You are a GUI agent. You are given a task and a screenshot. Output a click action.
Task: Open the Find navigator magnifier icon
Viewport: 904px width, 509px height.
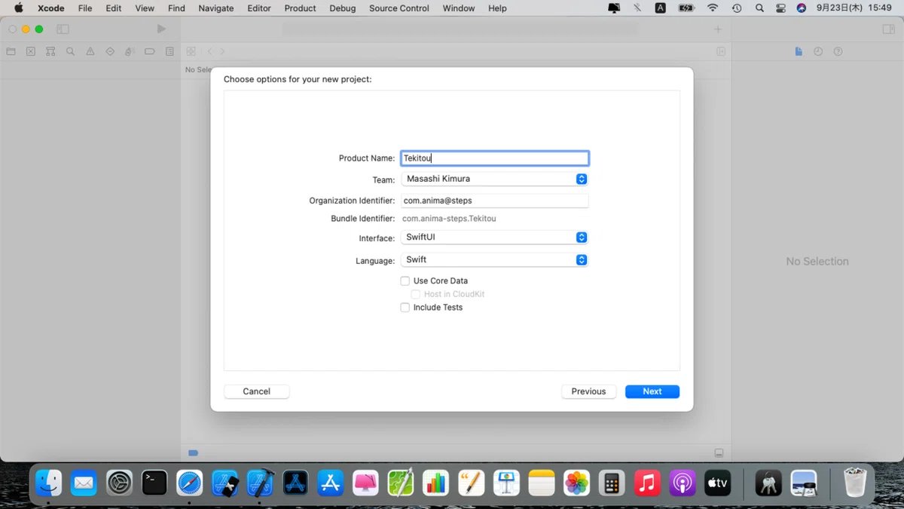coord(70,51)
